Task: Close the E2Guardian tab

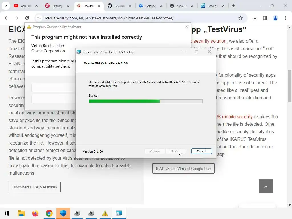Action: pos(130,6)
